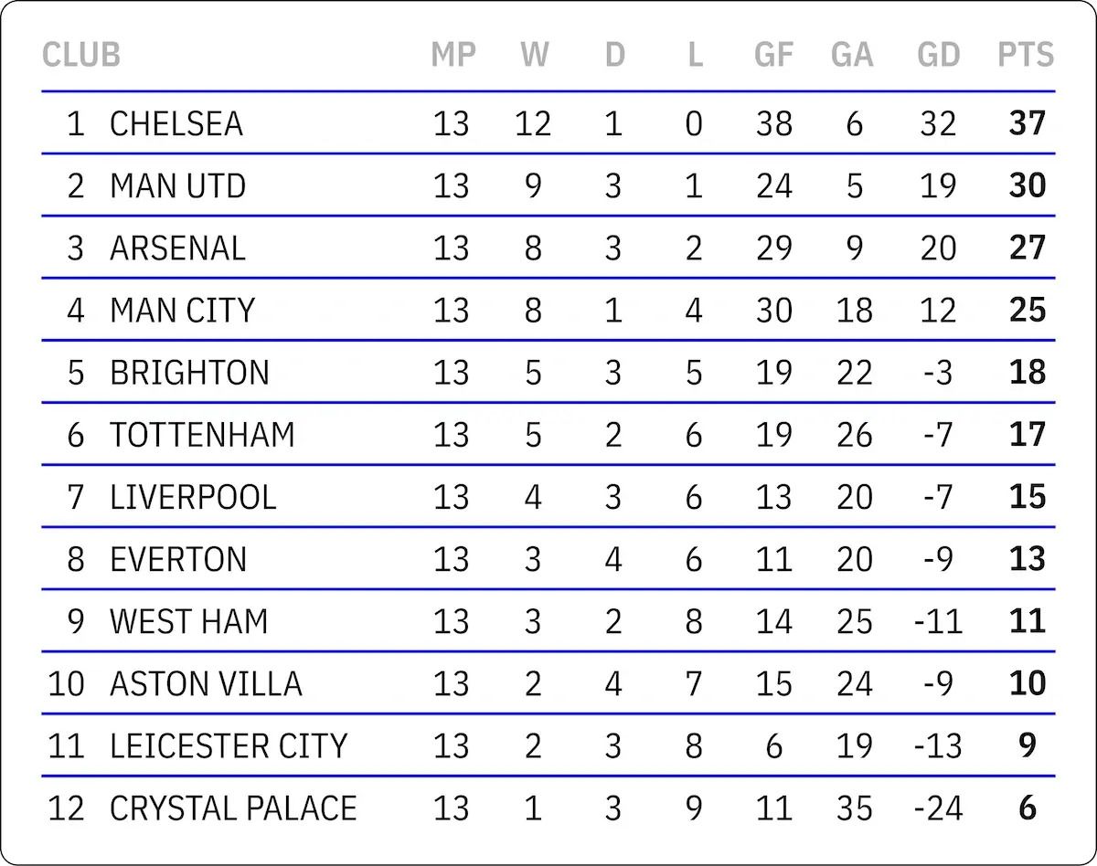Click the MP column header

453,55
